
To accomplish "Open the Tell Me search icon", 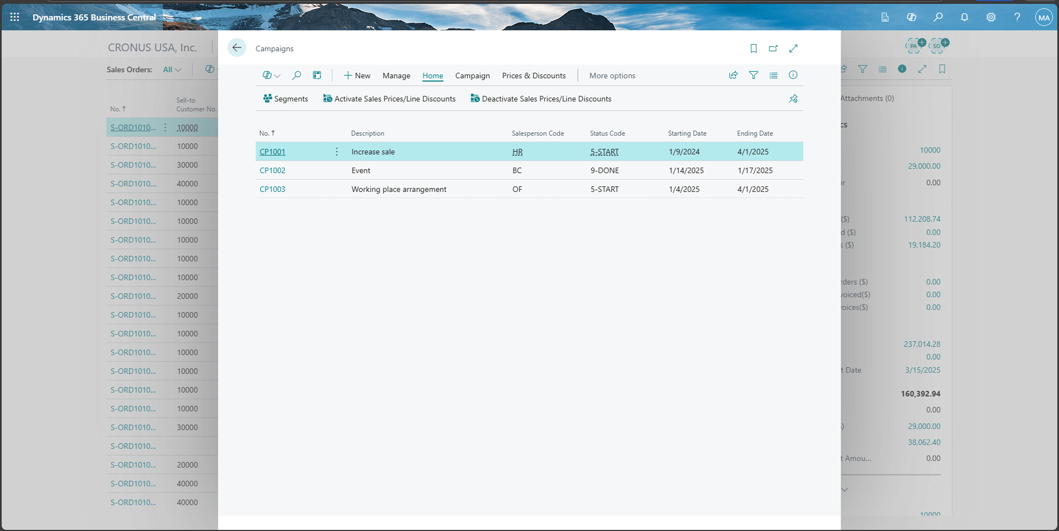I will 938,17.
